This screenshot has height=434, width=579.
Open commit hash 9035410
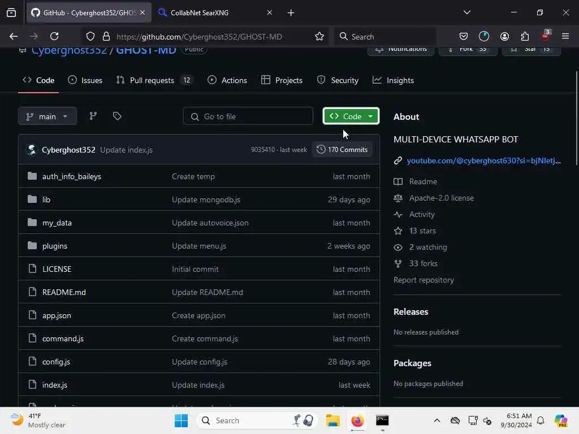click(x=263, y=150)
